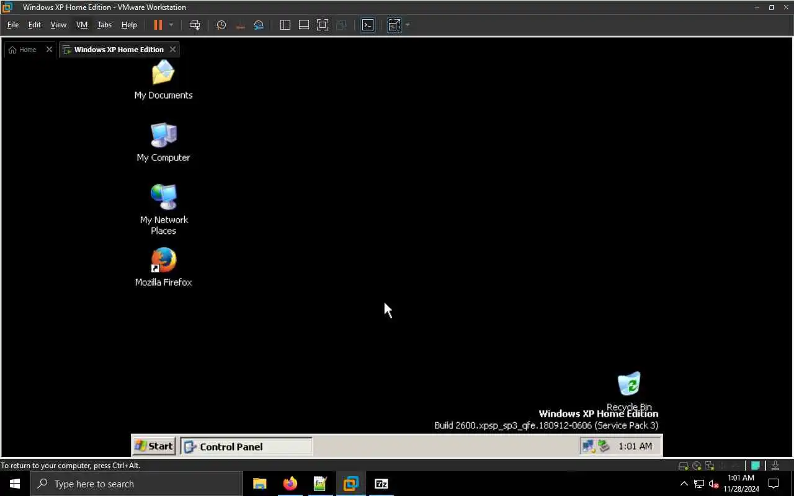The image size is (794, 496).
Task: Toggle the console view icon
Action: (x=368, y=25)
